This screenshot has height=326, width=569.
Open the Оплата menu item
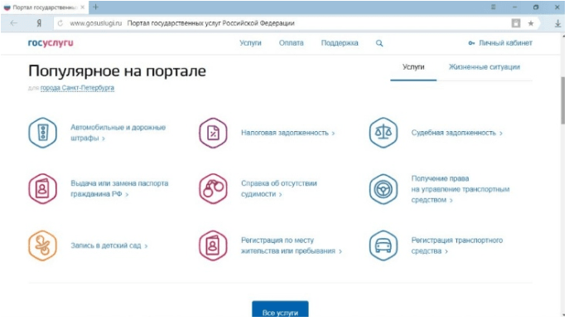coord(291,43)
